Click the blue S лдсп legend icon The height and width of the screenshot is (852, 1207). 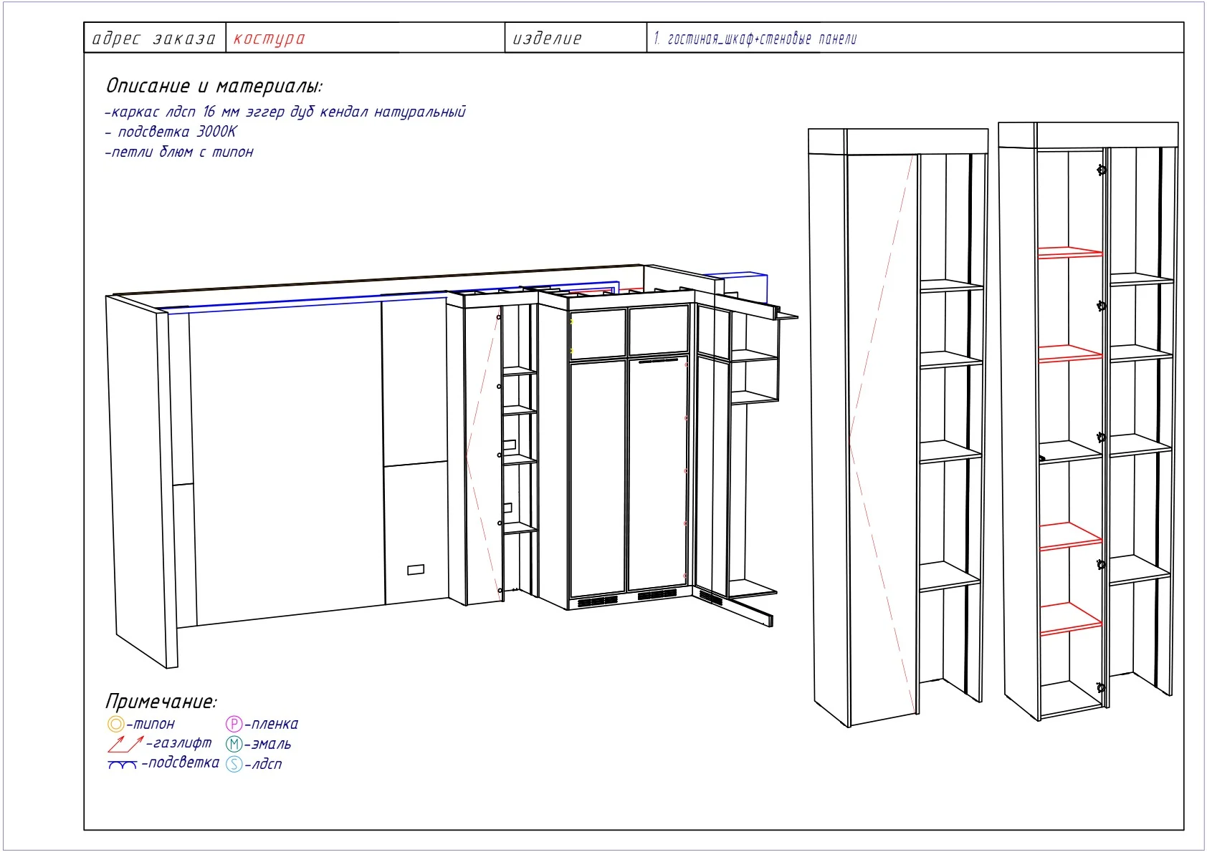(x=234, y=764)
